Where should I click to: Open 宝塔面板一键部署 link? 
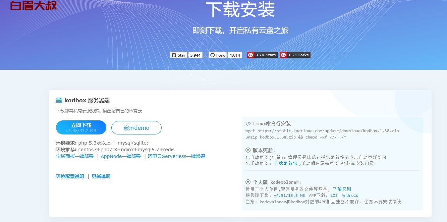(75, 156)
